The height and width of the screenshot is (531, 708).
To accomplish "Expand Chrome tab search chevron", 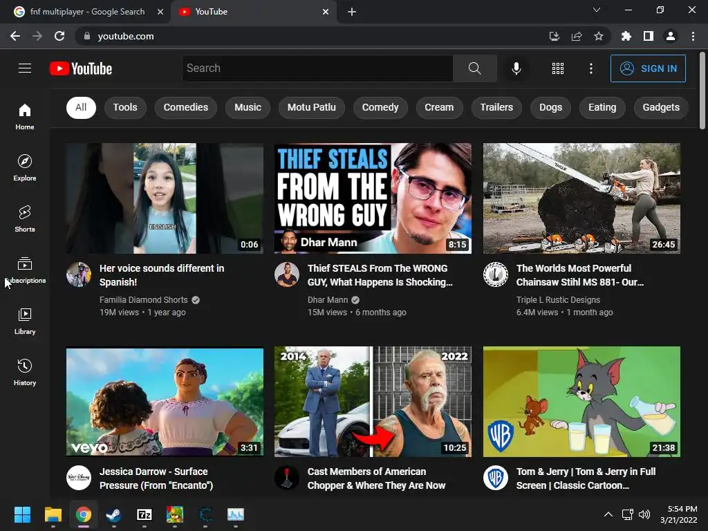I will [597, 10].
